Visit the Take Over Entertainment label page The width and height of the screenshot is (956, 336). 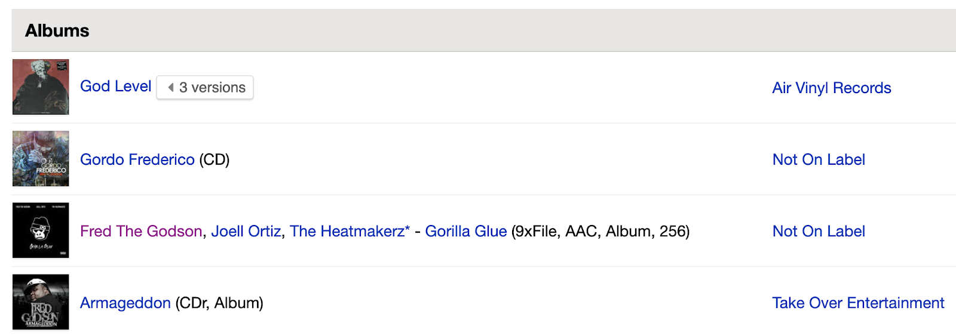(857, 303)
